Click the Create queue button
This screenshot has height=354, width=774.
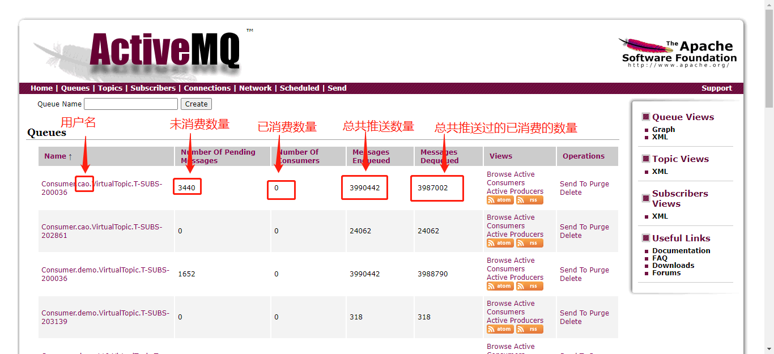coord(196,104)
